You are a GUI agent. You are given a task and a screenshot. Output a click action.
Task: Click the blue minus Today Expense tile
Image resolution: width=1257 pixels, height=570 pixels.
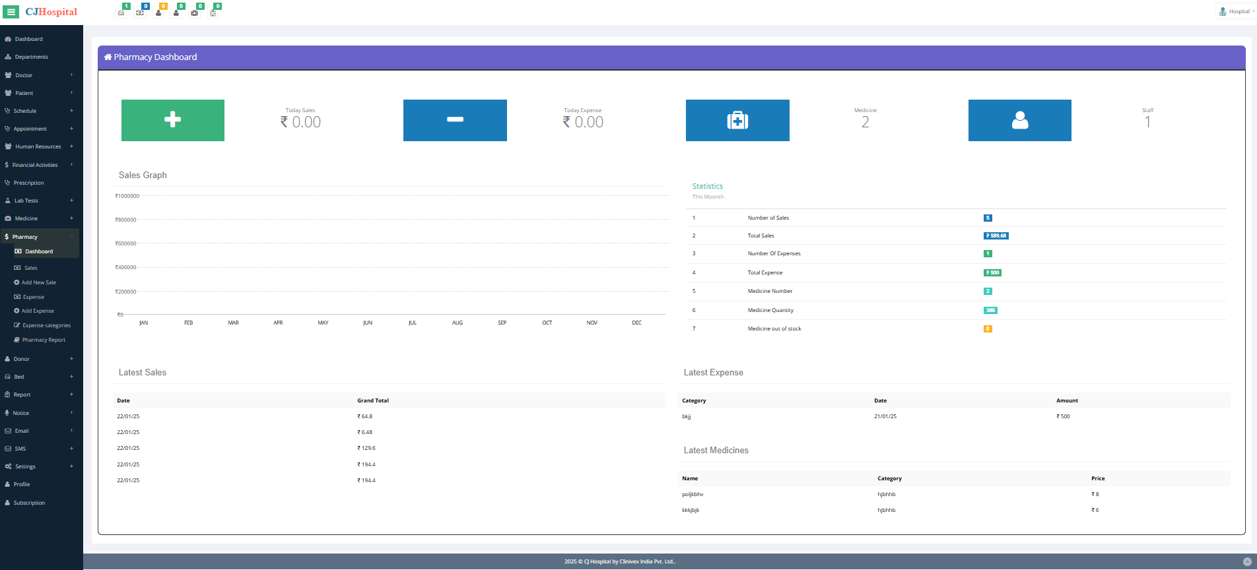click(x=455, y=120)
